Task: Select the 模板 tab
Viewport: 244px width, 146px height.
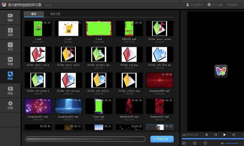Action: pyautogui.click(x=34, y=14)
